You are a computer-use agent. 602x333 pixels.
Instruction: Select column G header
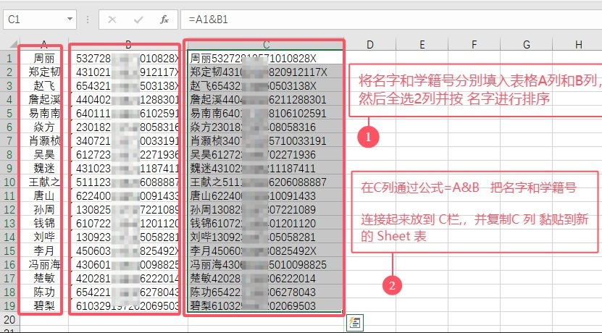click(527, 44)
